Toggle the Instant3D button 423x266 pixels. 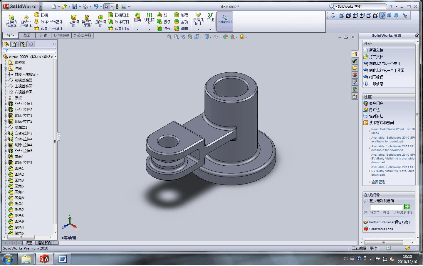click(224, 21)
